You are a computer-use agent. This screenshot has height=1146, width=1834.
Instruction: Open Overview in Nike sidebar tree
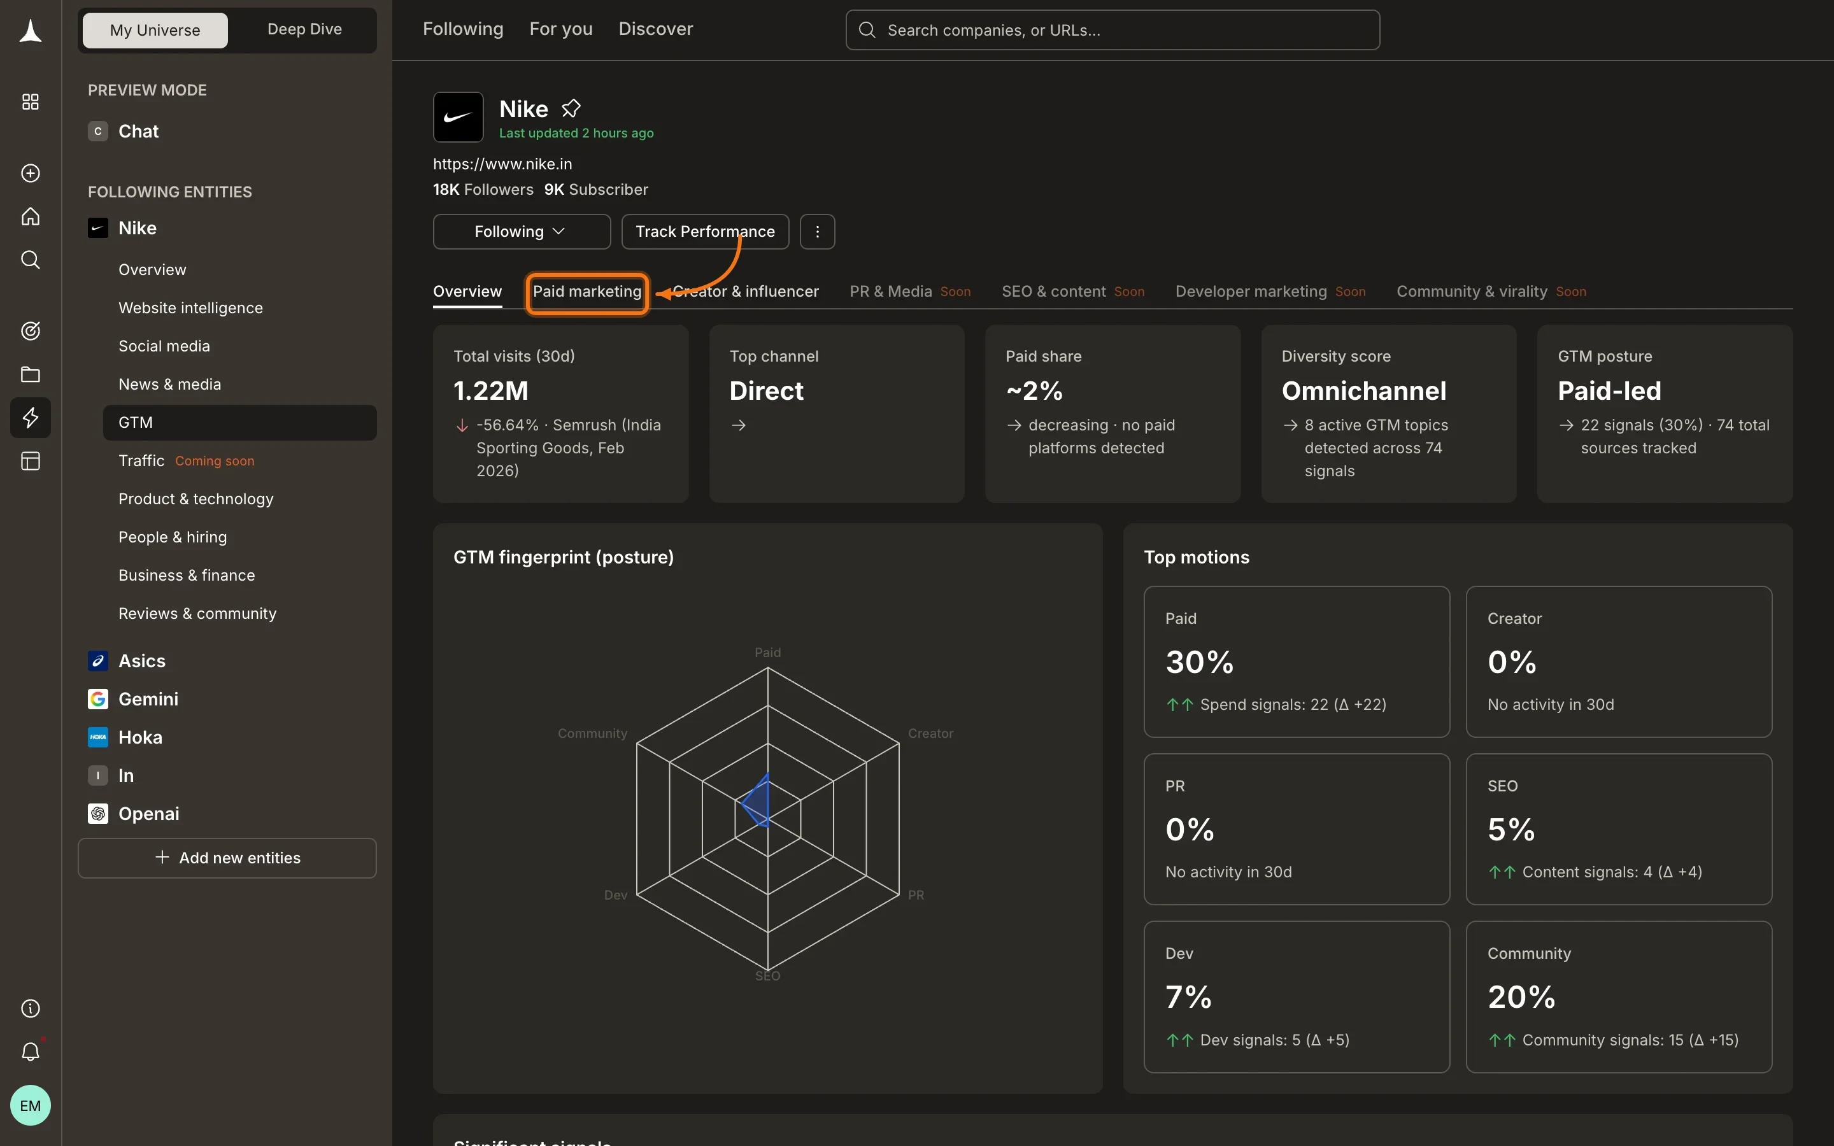[152, 270]
